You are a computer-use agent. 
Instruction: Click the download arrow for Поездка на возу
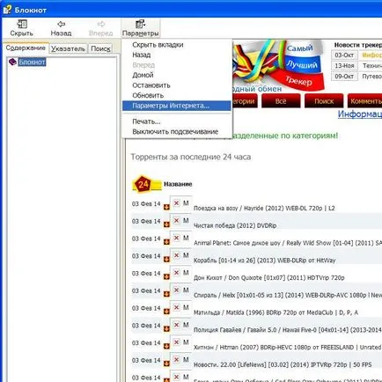coord(166,207)
